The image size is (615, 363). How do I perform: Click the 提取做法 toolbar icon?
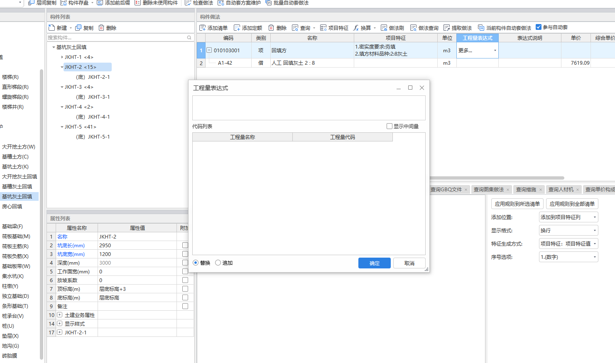click(447, 28)
